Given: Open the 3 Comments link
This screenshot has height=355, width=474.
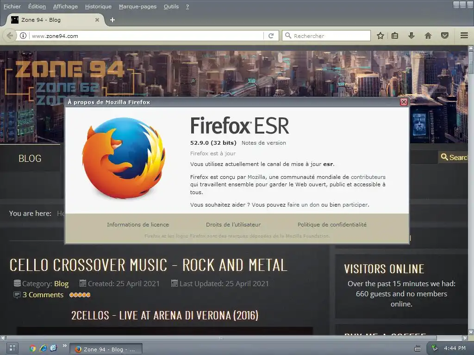Looking at the screenshot, I should [x=43, y=295].
